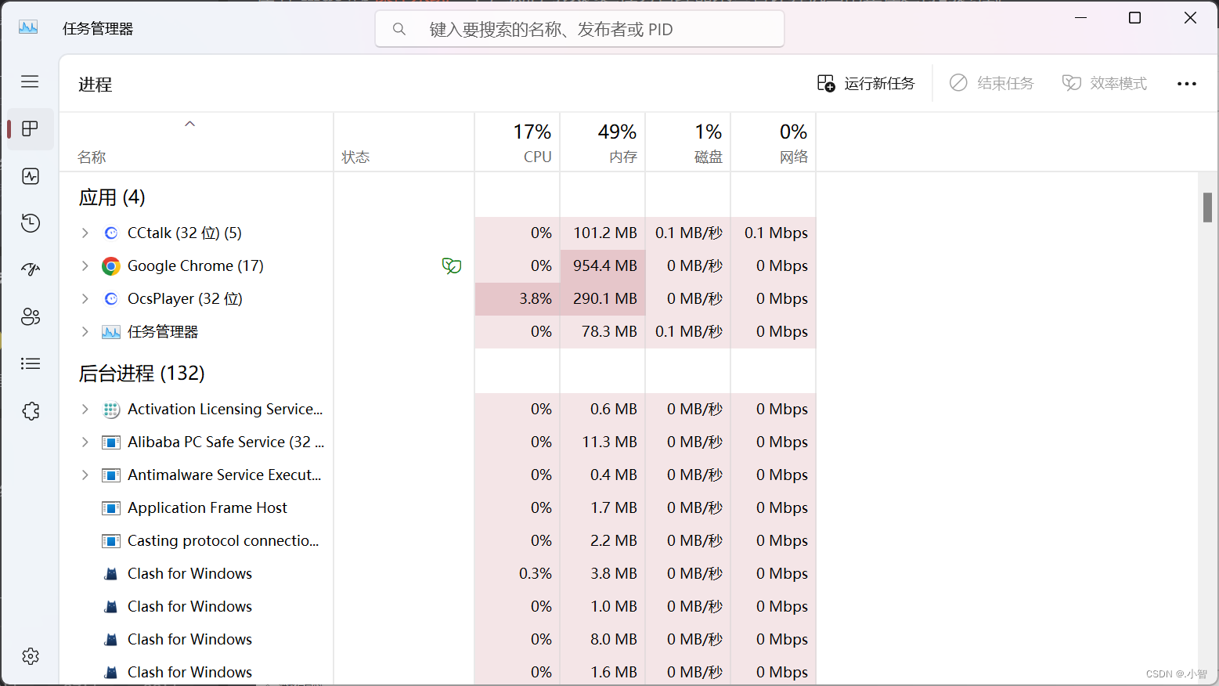The width and height of the screenshot is (1219, 686).
Task: Open the Users sidebar icon
Action: click(31, 316)
